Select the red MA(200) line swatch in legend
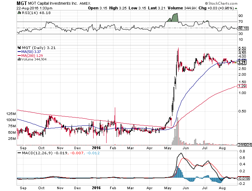Image resolution: width=252 pixels, height=191 pixels. (19, 55)
